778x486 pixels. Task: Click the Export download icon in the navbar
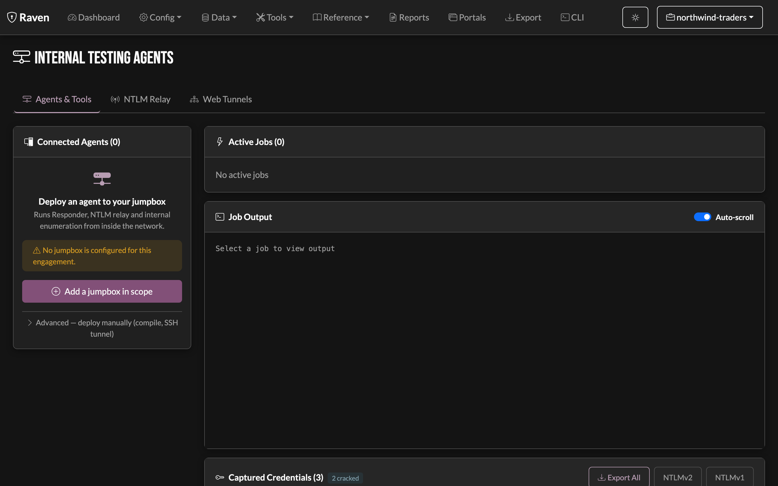pos(509,17)
